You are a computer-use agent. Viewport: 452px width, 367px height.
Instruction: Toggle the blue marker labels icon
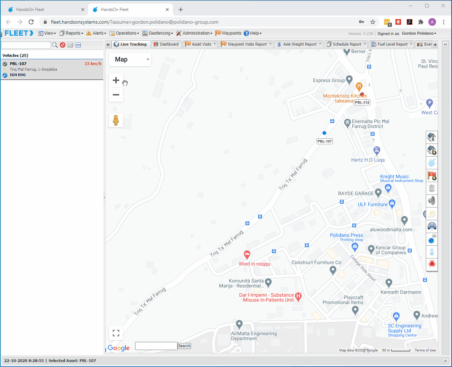432,239
